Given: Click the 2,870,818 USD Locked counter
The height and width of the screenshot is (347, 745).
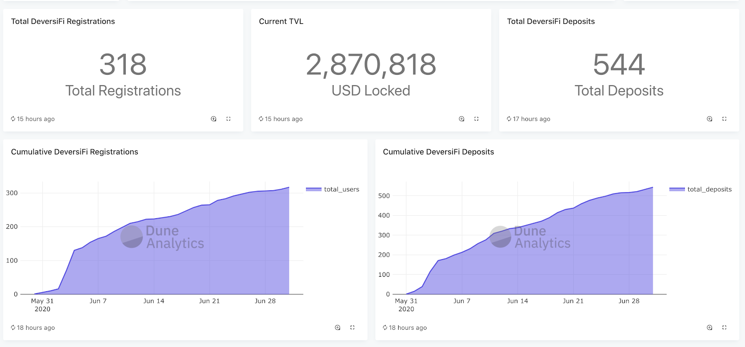Looking at the screenshot, I should point(371,74).
